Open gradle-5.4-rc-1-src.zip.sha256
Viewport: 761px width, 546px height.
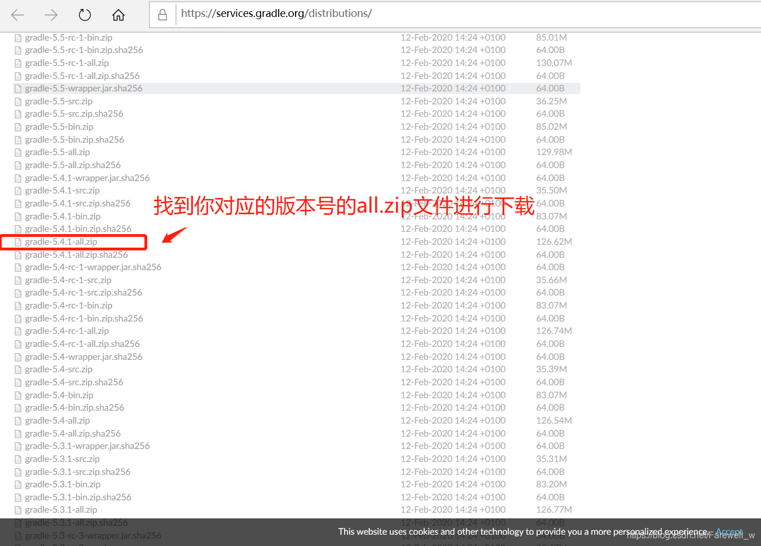click(x=83, y=293)
